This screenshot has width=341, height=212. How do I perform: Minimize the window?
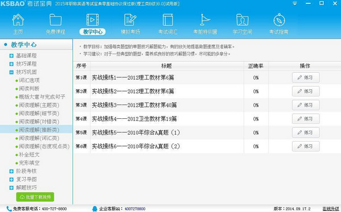click(308, 3)
